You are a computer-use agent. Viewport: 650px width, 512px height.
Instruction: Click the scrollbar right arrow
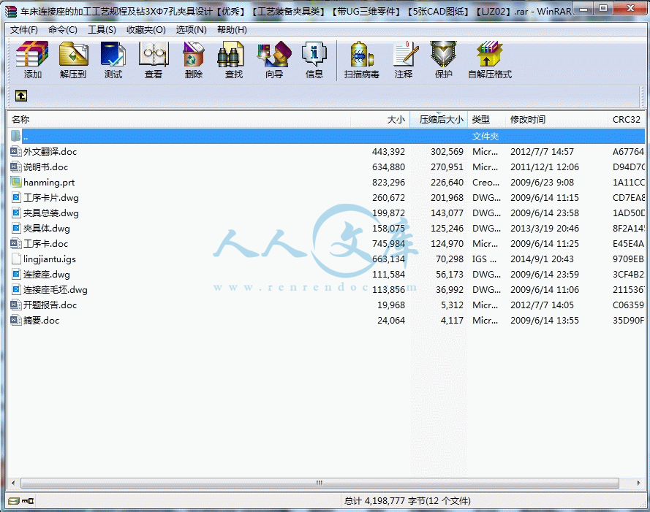tap(638, 483)
